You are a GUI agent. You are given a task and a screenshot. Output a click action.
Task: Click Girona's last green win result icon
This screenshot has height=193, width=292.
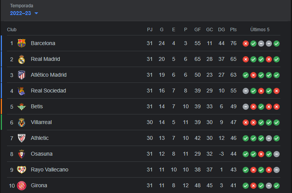click(x=277, y=186)
